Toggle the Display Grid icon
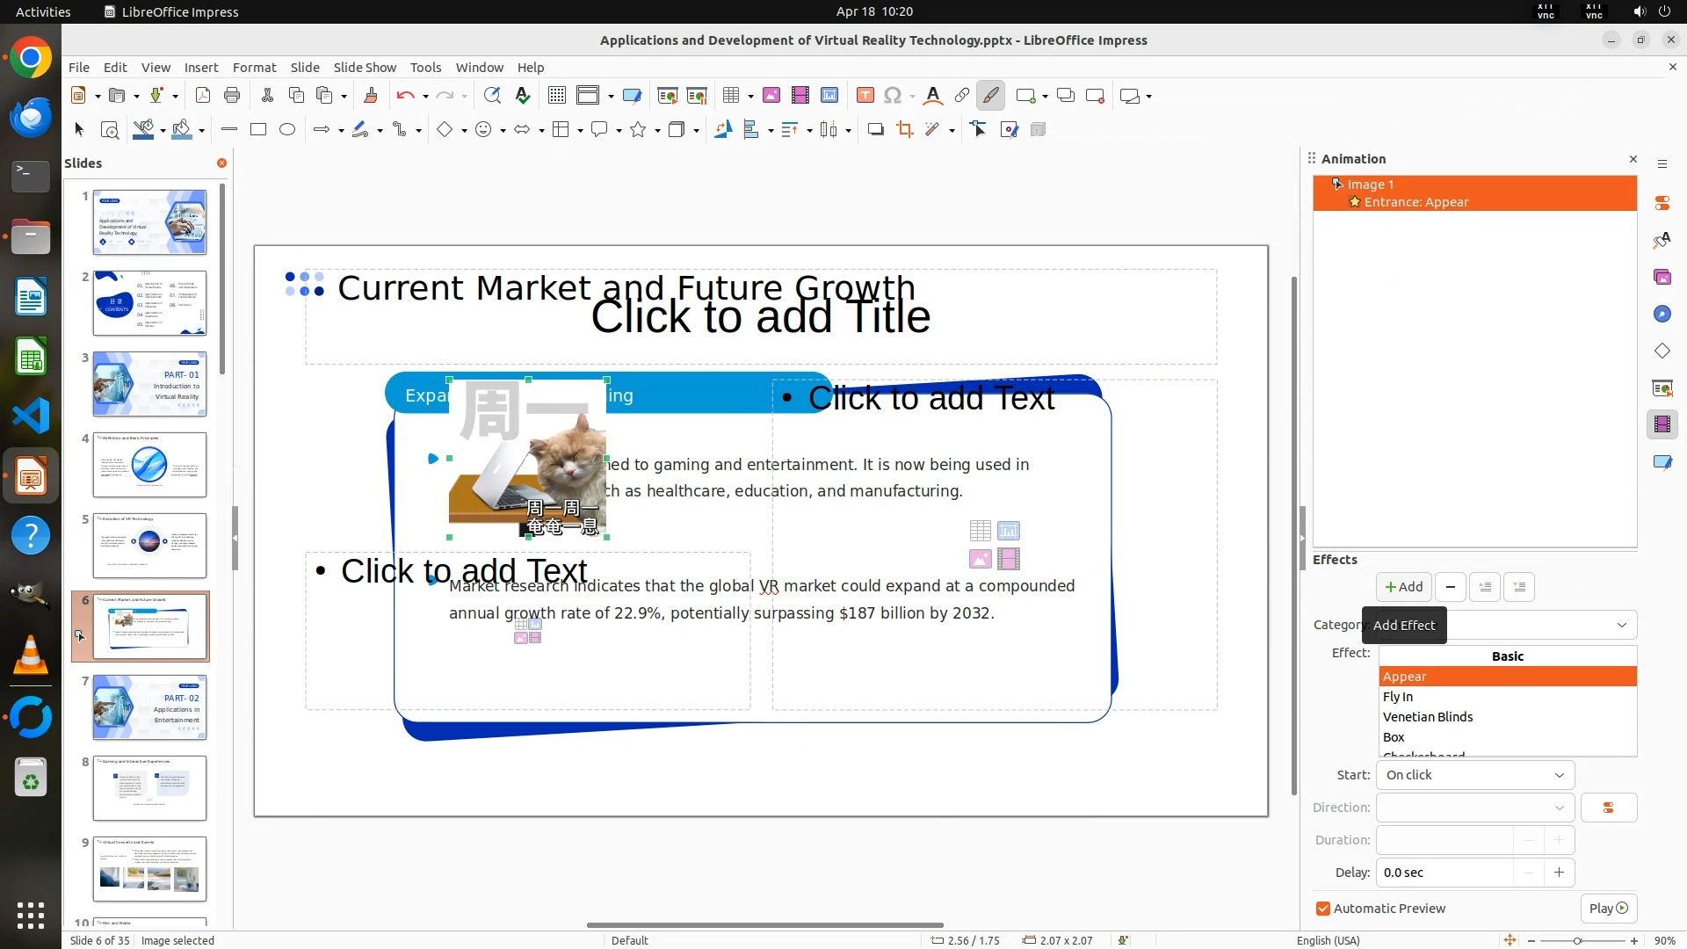The image size is (1687, 949). (x=556, y=96)
